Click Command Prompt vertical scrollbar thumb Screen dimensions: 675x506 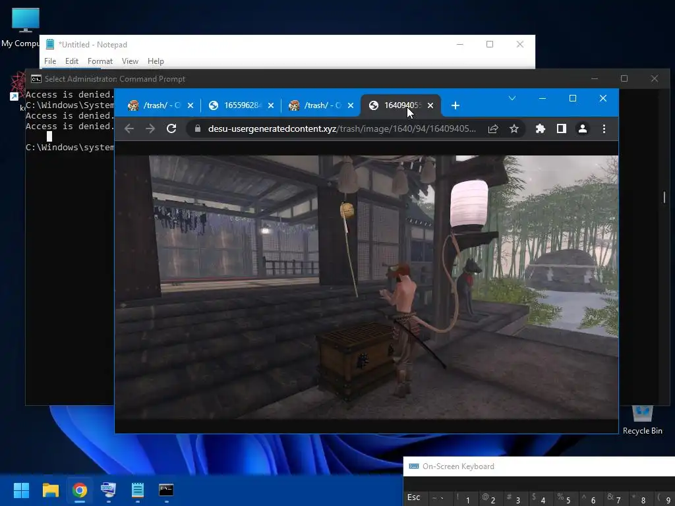[664, 197]
